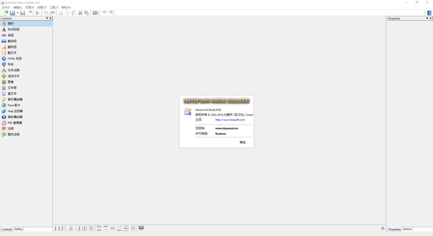Select the Flash 影片 movie control
The height and width of the screenshot is (236, 433).
[26, 105]
